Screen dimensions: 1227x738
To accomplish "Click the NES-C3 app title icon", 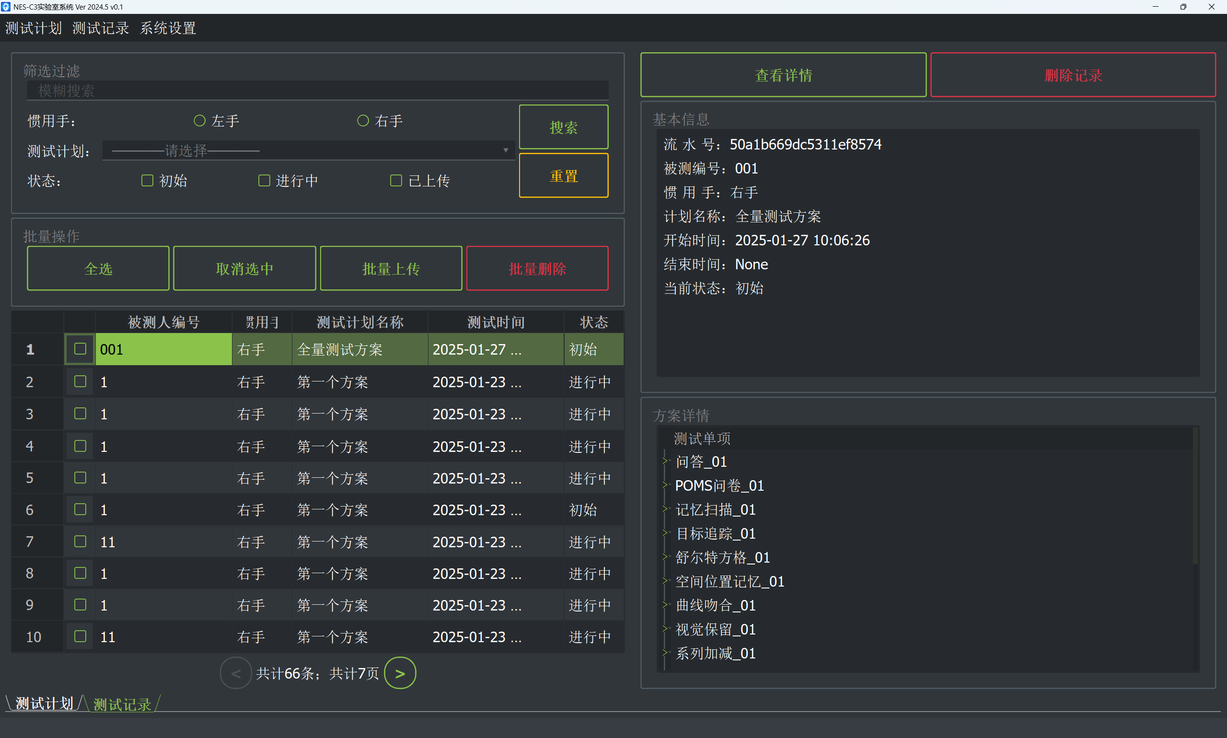I will (x=6, y=6).
